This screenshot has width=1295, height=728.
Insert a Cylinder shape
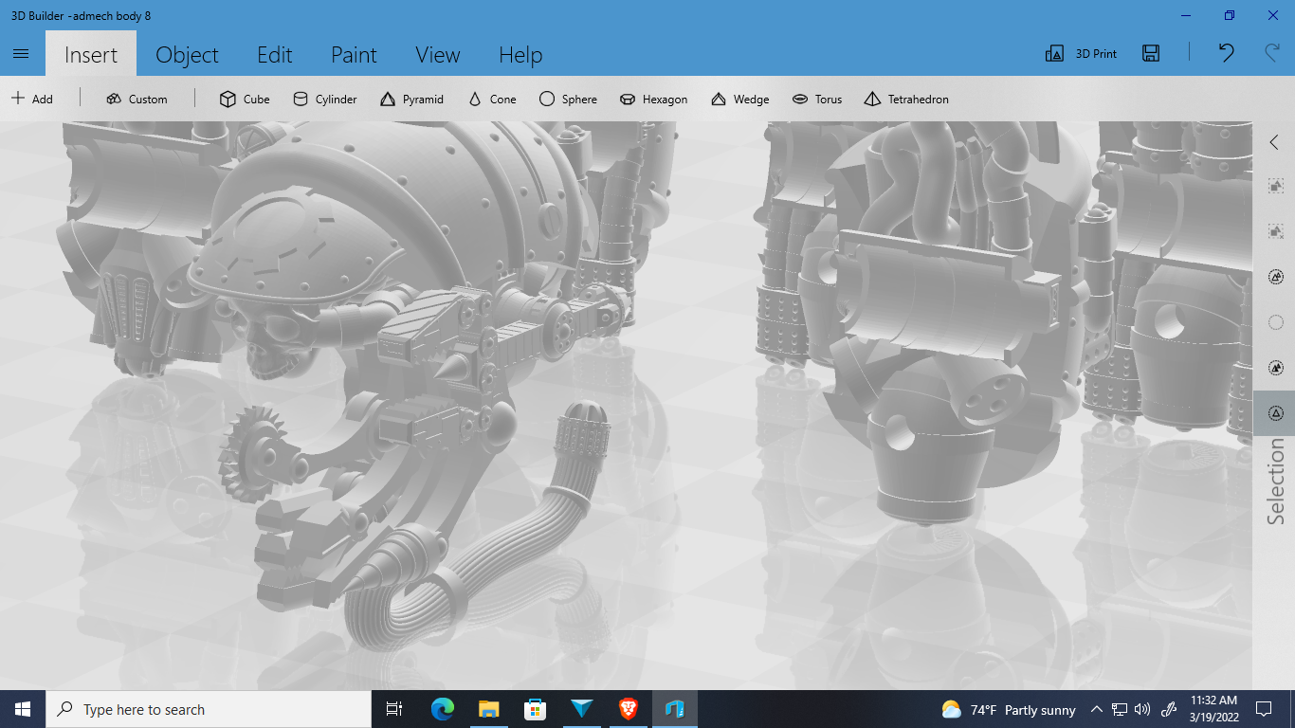[x=324, y=99]
